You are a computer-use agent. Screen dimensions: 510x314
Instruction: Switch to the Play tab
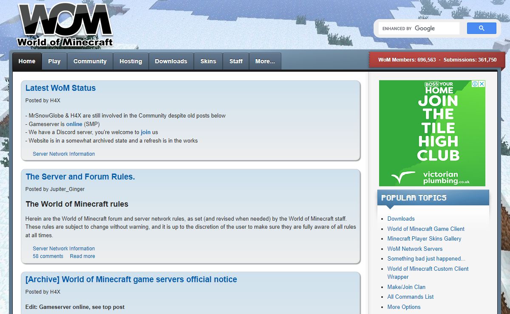pos(54,61)
